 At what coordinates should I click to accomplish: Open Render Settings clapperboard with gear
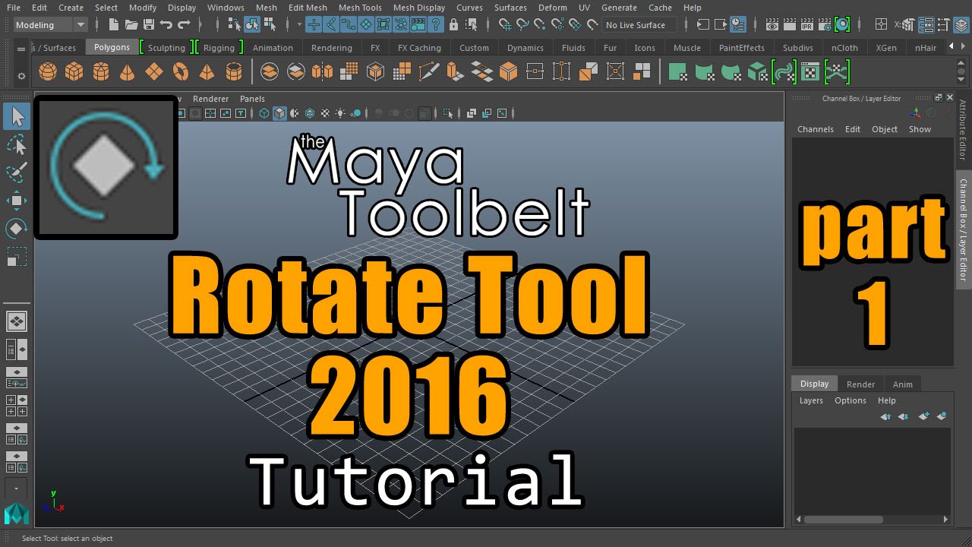click(824, 25)
